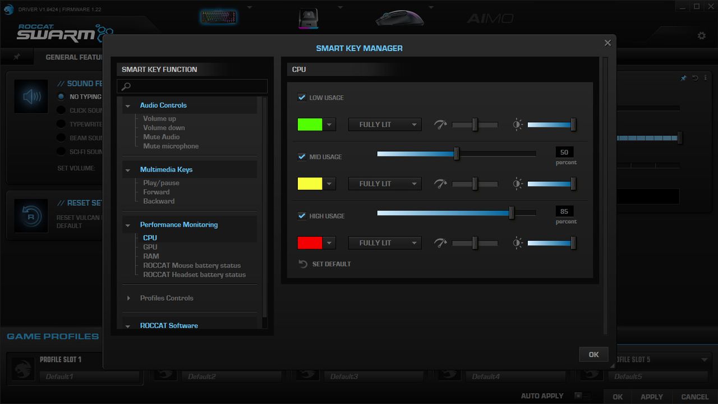Open Mid Usage Fully Lit effect dropdown

[x=385, y=183]
